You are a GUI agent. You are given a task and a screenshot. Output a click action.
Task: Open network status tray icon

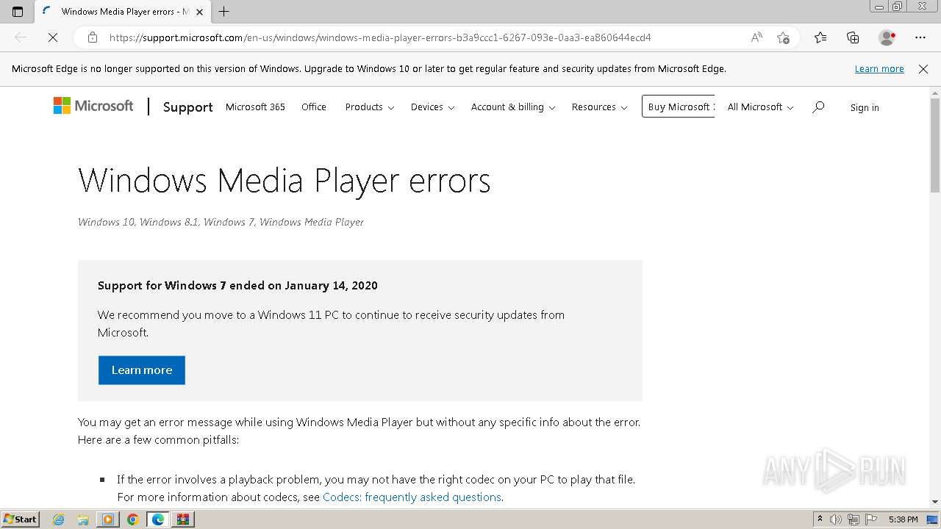[x=853, y=519]
